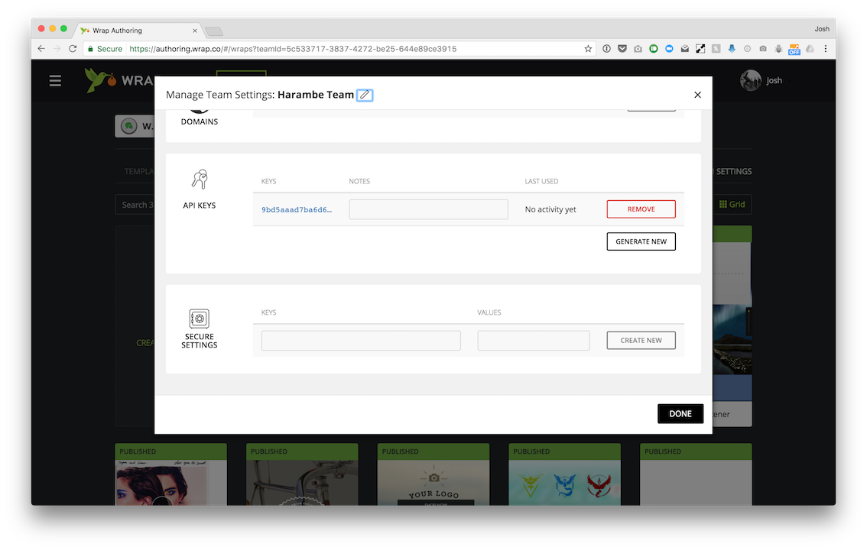Open the Pokemon teams published wrap thumbnail
The image size is (867, 550).
pos(564,483)
